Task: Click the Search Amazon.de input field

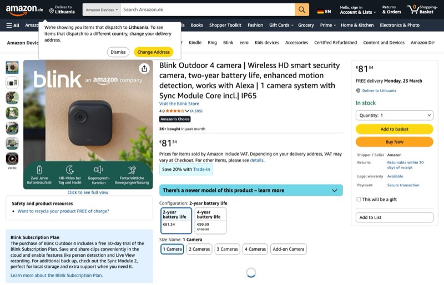Action: pyautogui.click(x=208, y=9)
